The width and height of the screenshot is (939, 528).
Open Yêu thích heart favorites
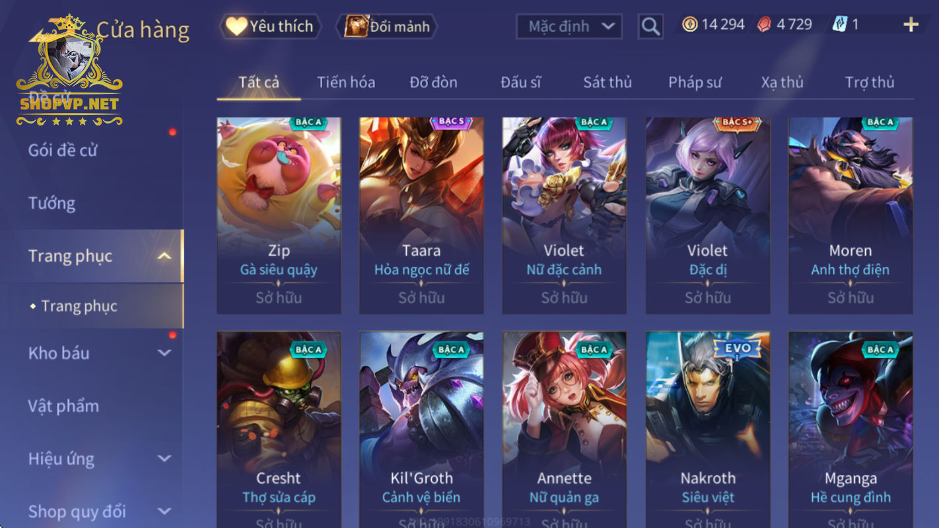click(271, 26)
